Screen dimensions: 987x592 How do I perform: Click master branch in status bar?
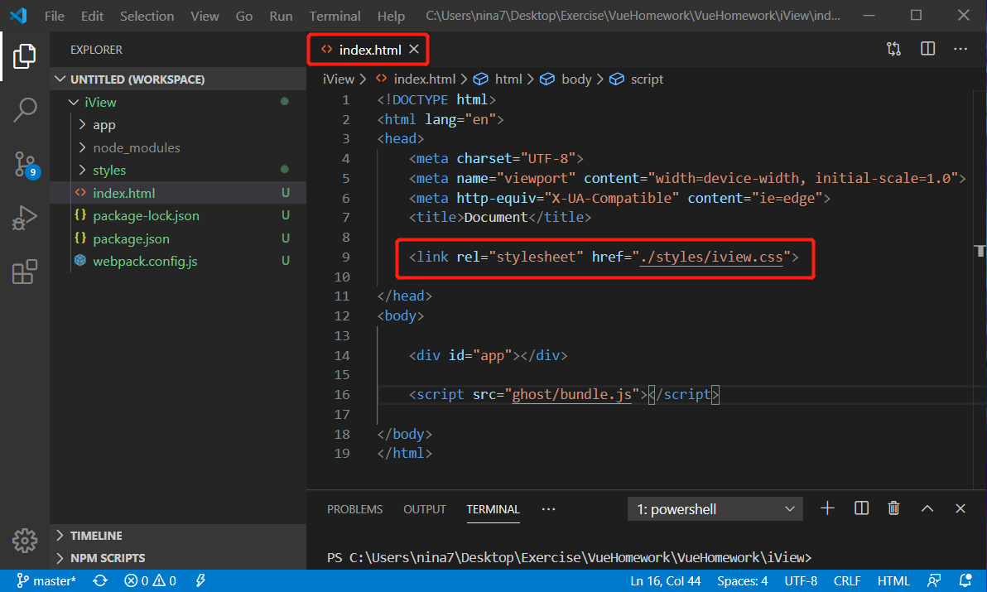click(46, 580)
